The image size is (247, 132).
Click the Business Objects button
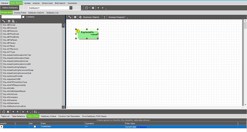[92, 17]
